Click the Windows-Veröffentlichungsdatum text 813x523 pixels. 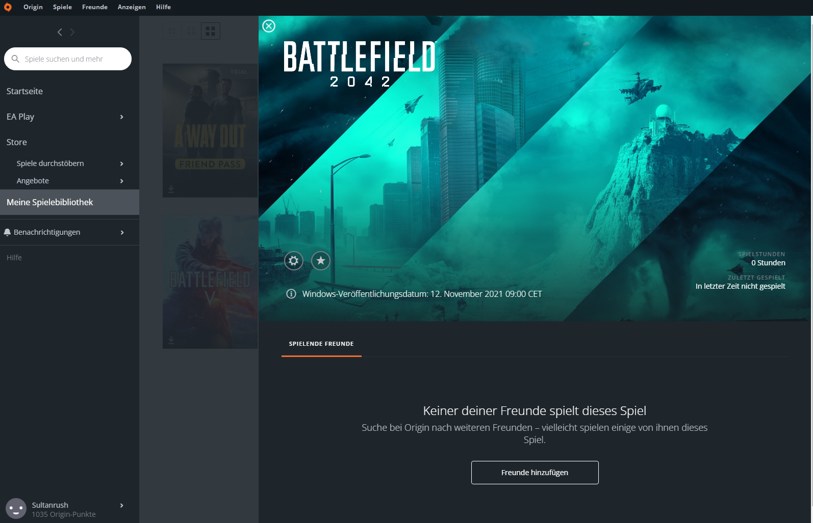pyautogui.click(x=422, y=294)
